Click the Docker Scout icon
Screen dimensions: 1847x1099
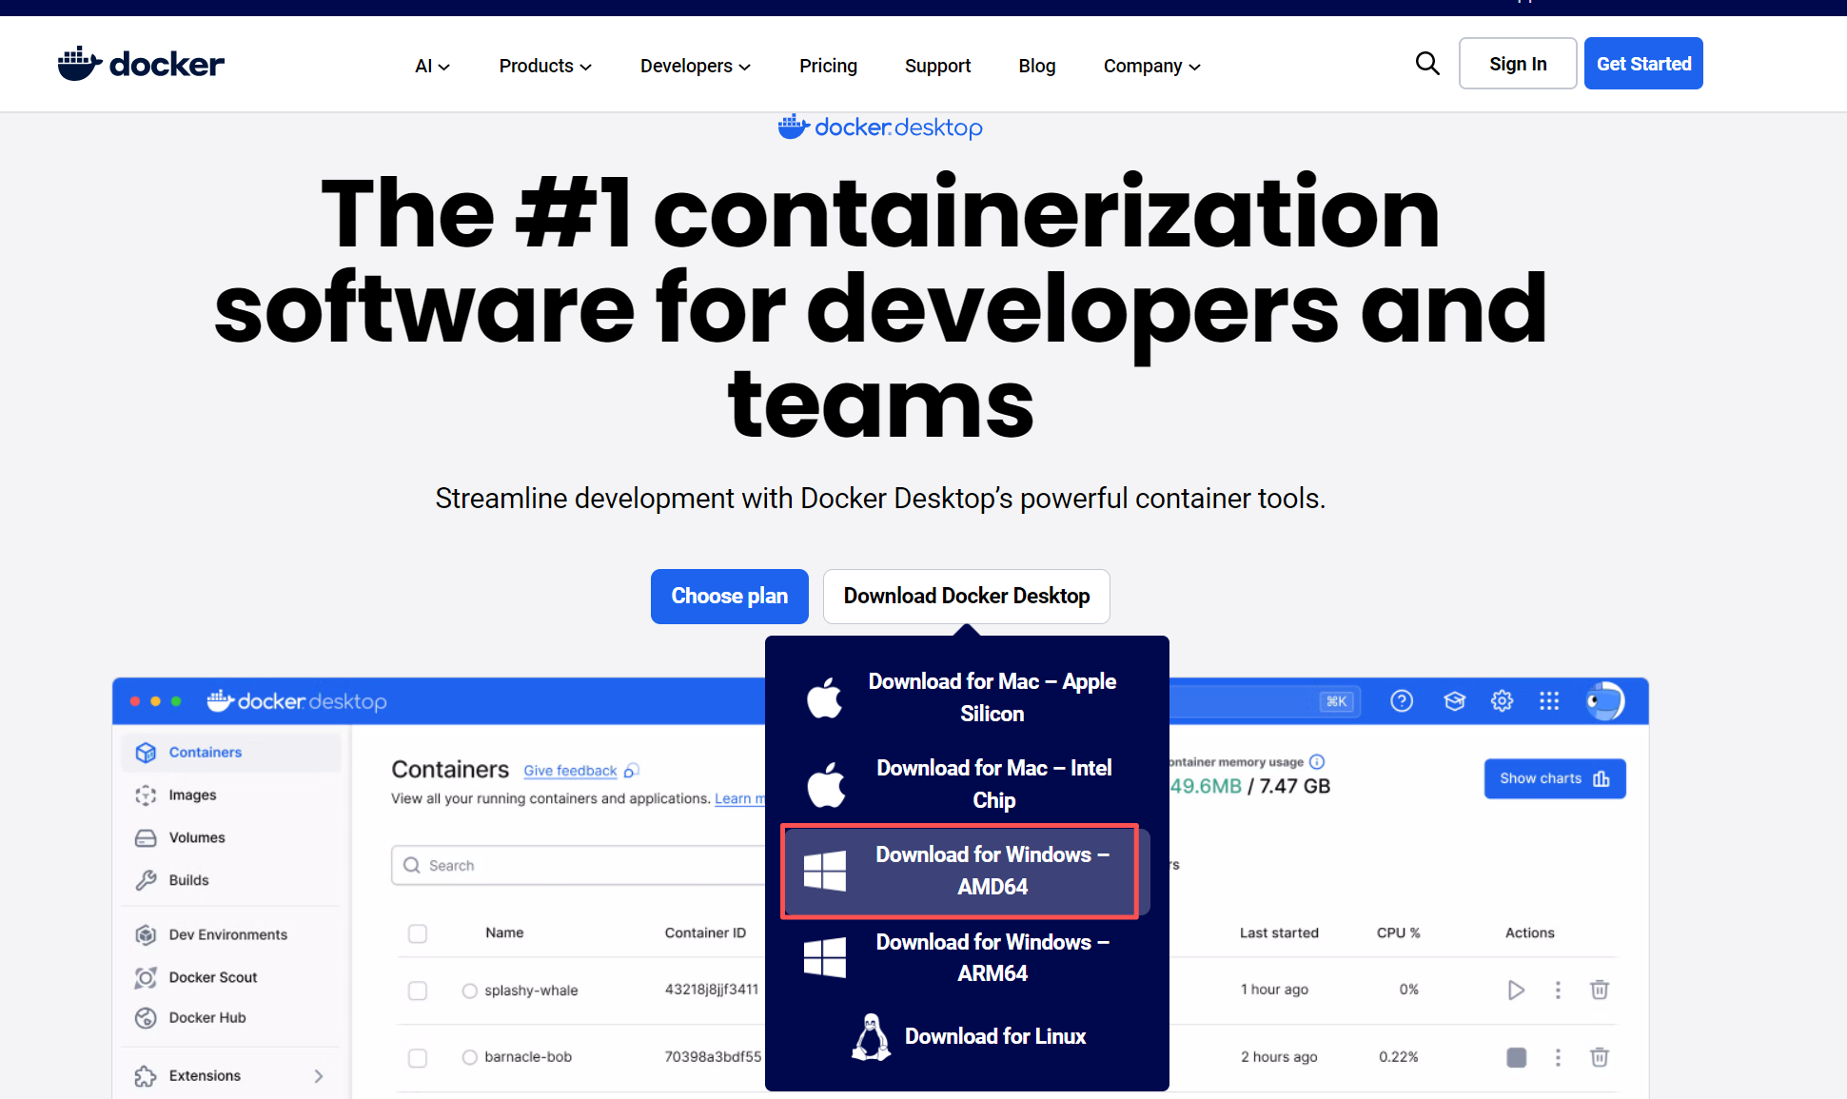point(146,977)
